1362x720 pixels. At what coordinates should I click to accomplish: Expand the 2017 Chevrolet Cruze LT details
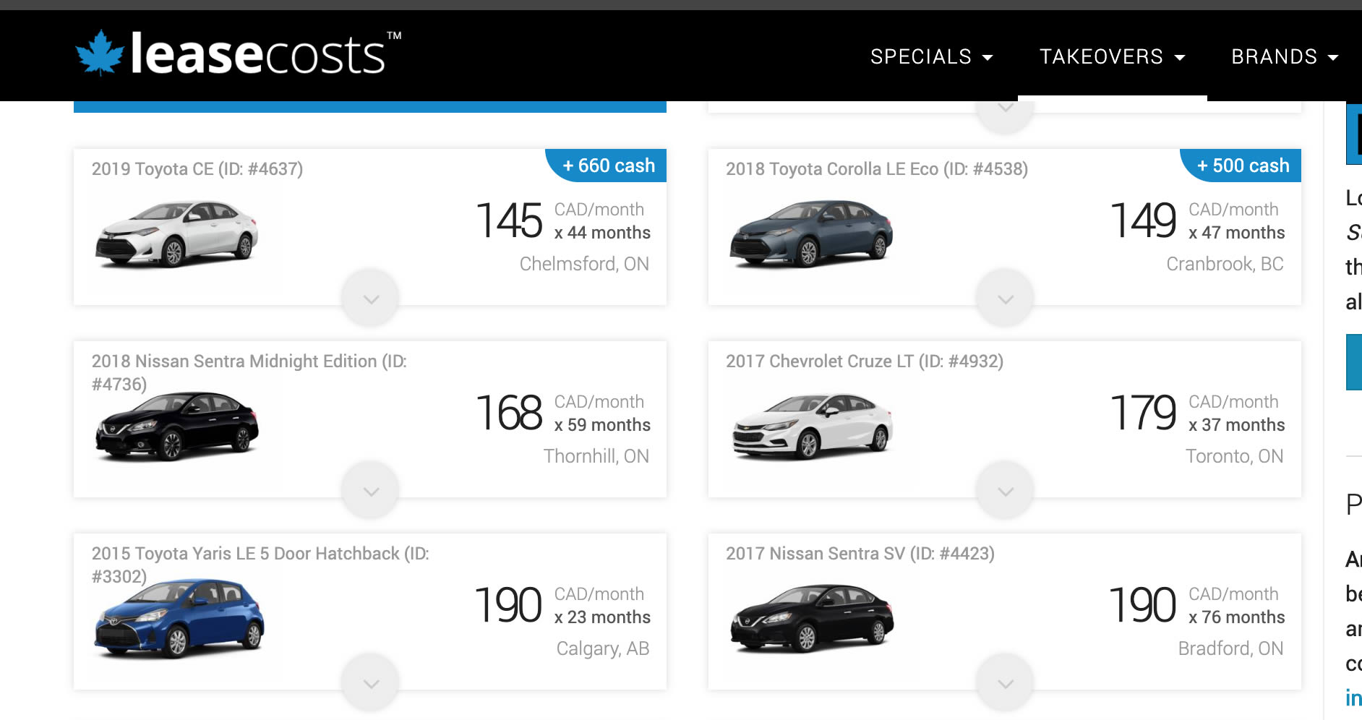[x=1005, y=491]
